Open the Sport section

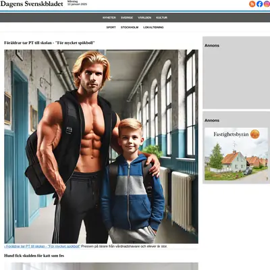[x=111, y=27]
